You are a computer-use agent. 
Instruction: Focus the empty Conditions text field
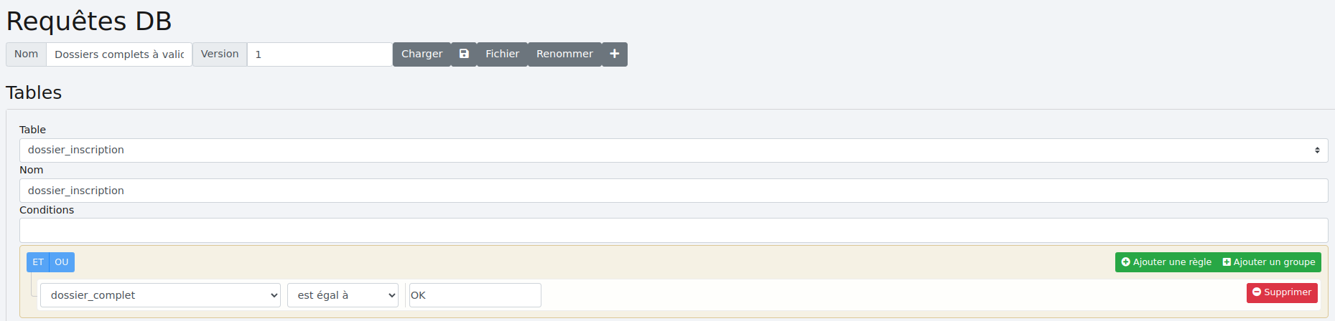(673, 231)
